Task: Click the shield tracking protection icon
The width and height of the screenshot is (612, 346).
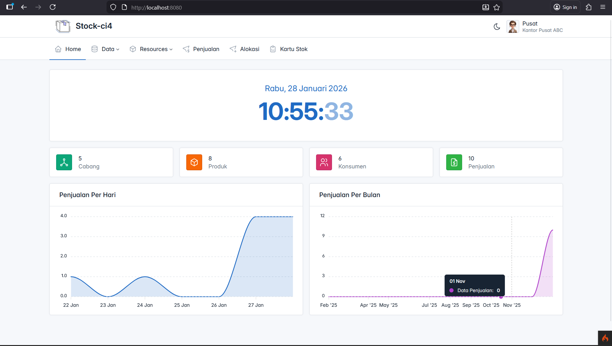Action: pos(113,7)
